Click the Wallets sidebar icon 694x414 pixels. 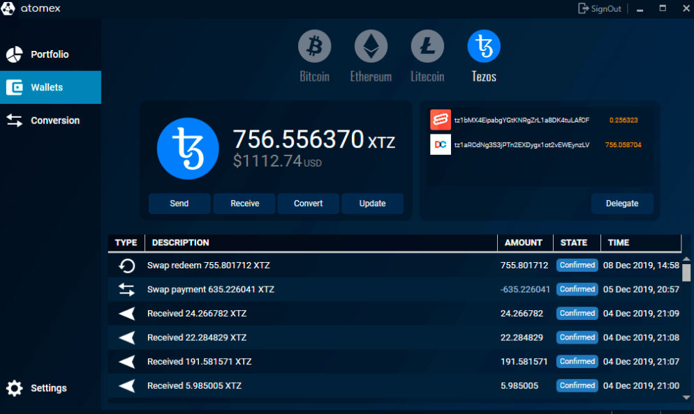click(x=14, y=87)
